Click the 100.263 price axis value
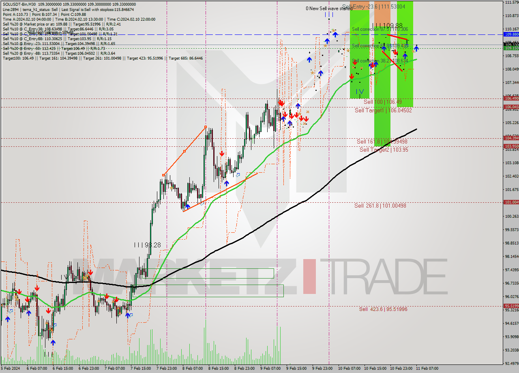The width and height of the screenshot is (519, 373). coord(512,217)
